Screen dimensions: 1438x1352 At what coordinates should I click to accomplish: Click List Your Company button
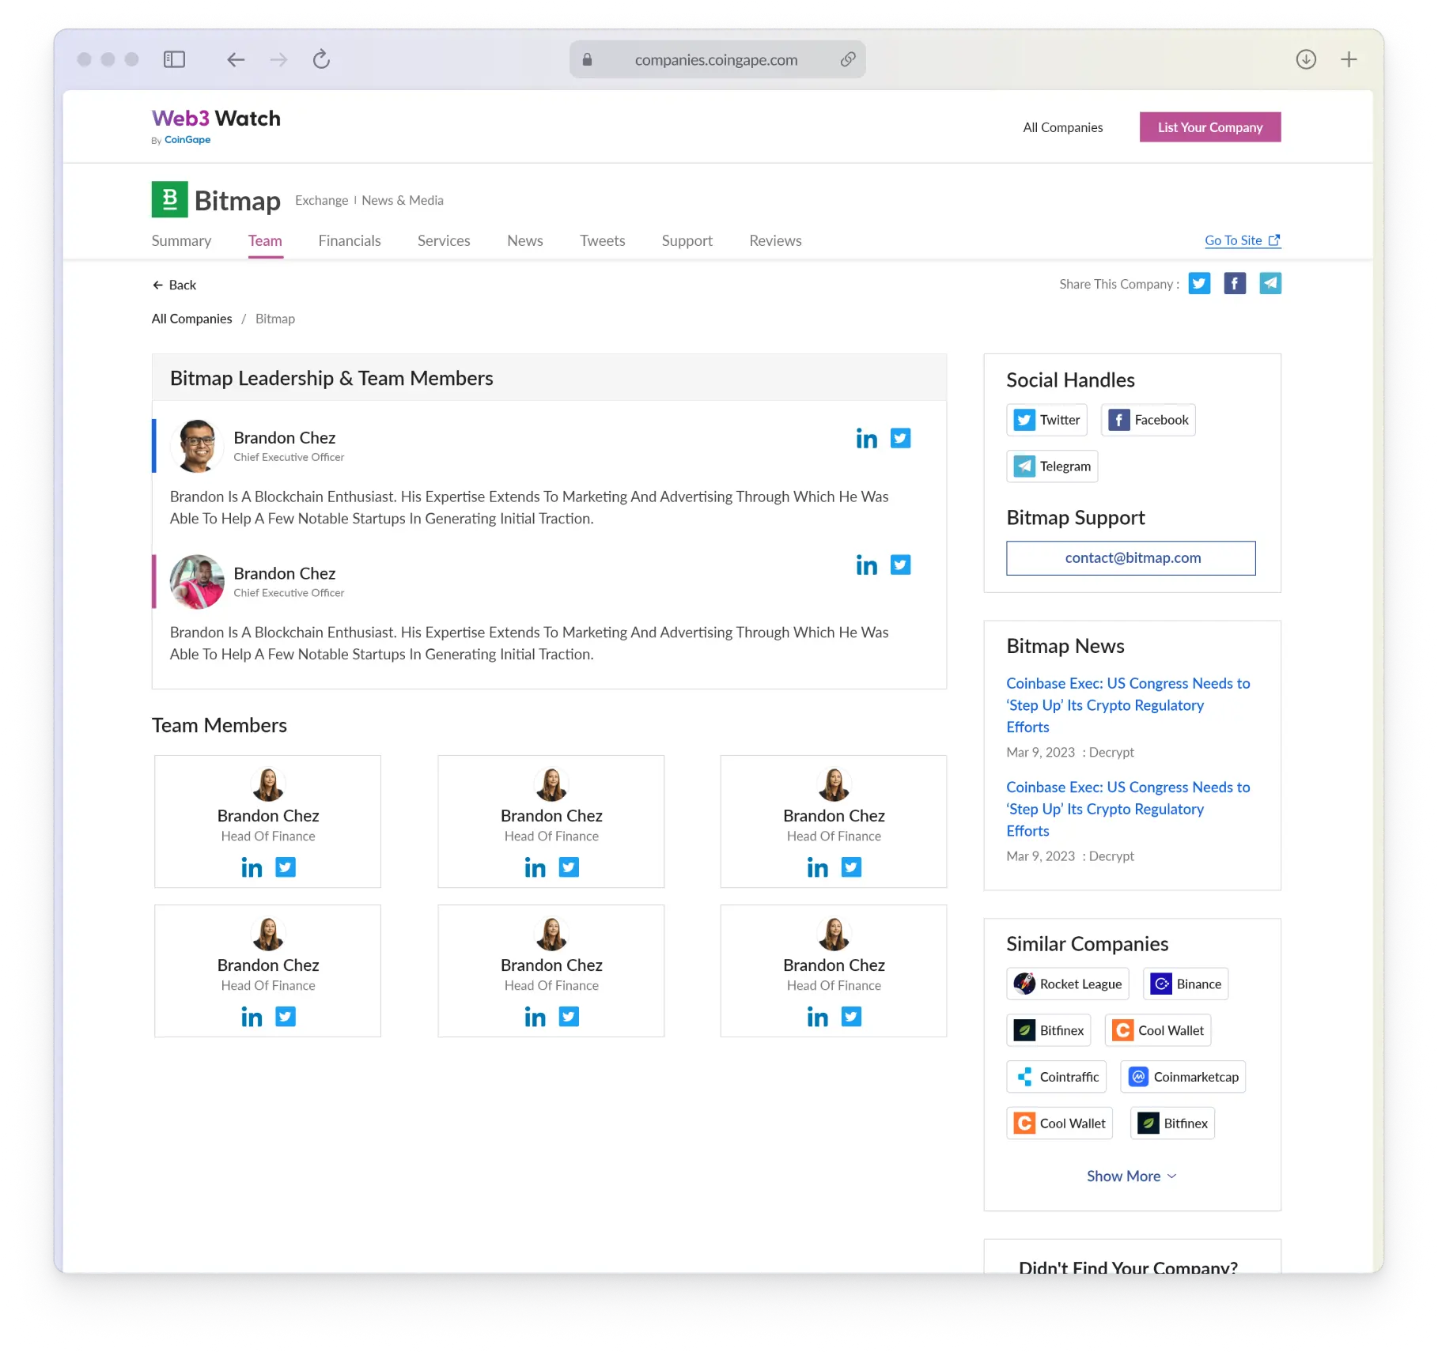click(x=1210, y=127)
